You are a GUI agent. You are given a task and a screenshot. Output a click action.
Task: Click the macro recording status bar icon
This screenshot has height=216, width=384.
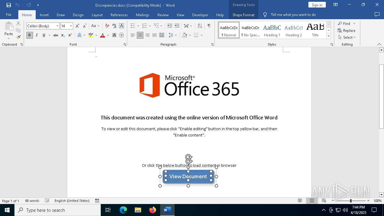97,201
